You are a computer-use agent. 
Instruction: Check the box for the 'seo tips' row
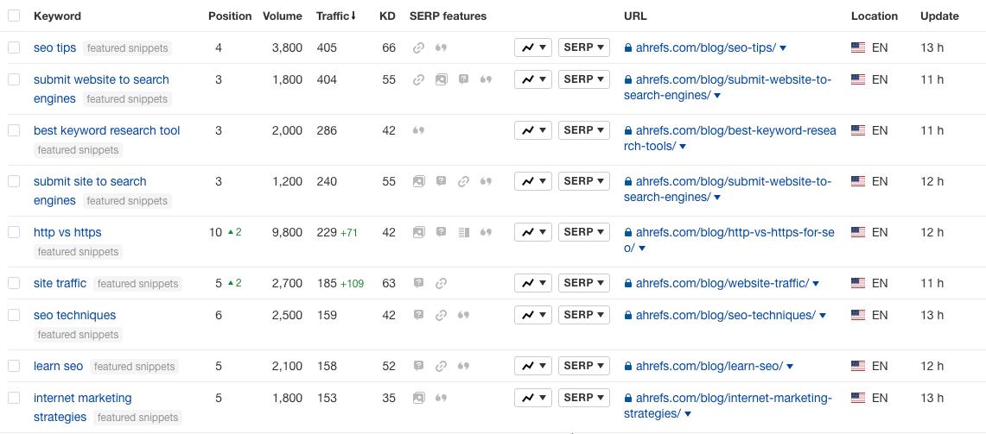[x=14, y=47]
